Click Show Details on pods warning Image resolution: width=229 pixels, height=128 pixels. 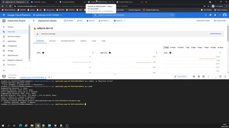pyautogui.click(x=215, y=34)
